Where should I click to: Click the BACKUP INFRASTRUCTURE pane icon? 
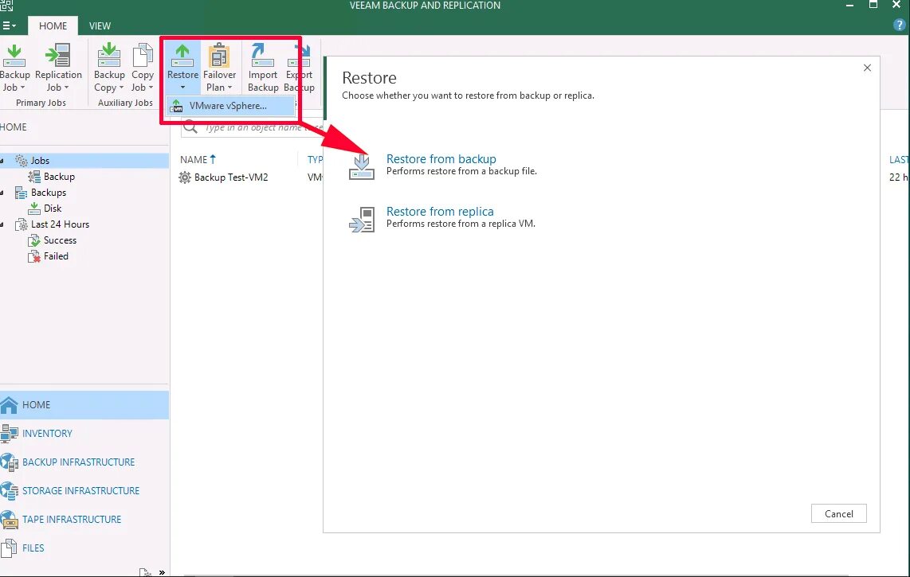(9, 462)
